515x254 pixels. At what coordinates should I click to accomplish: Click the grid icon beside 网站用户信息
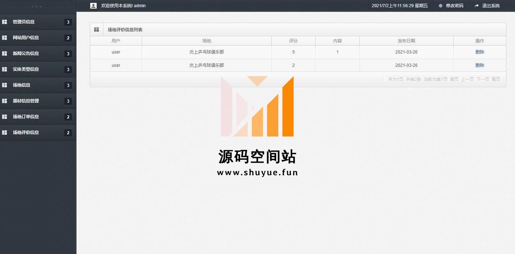point(5,38)
